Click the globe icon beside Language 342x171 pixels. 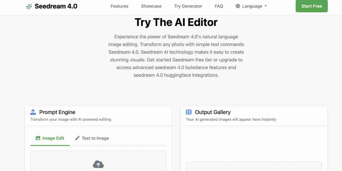(x=238, y=6)
